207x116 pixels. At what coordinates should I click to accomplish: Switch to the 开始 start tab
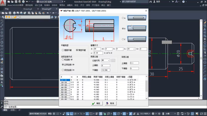(6, 9)
